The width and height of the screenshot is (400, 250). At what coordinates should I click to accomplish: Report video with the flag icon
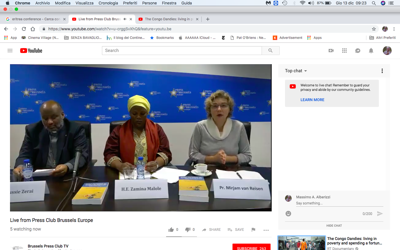253,230
